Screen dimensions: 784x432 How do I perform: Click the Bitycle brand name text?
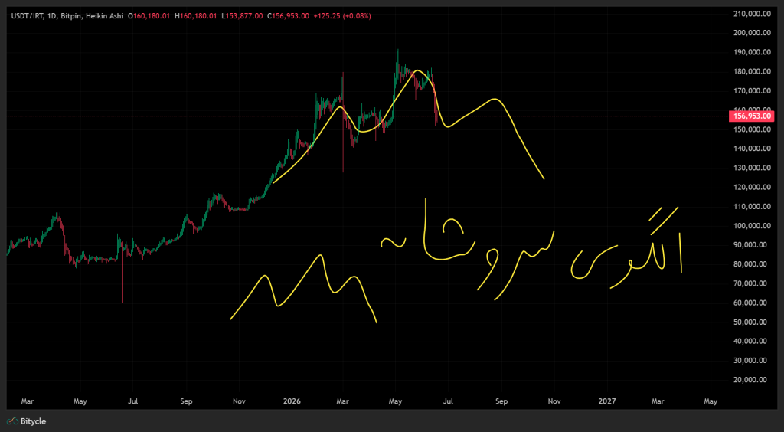click(33, 421)
